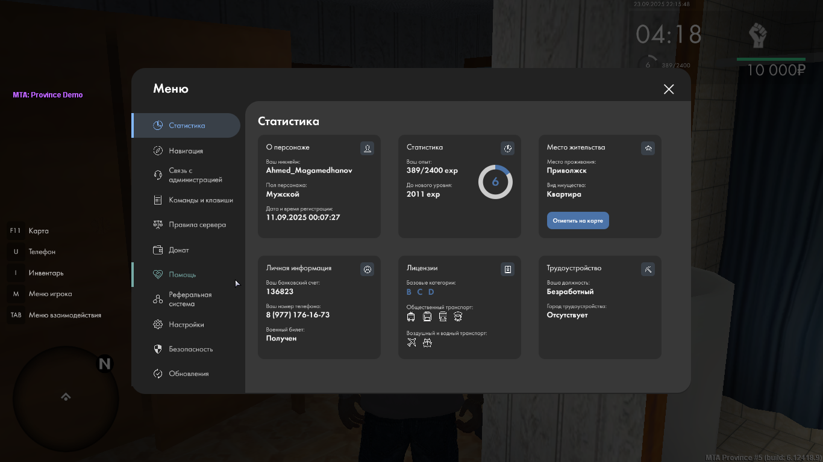Image resolution: width=823 pixels, height=462 pixels.
Task: Click the ID badge icon on Лицензии card
Action: (x=507, y=269)
